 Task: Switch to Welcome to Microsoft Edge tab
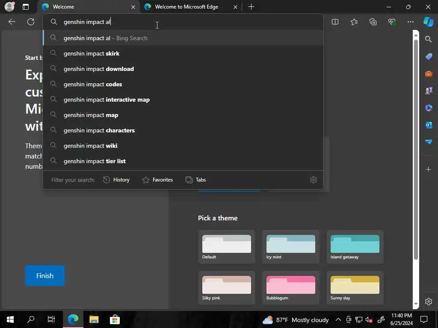coord(191,7)
